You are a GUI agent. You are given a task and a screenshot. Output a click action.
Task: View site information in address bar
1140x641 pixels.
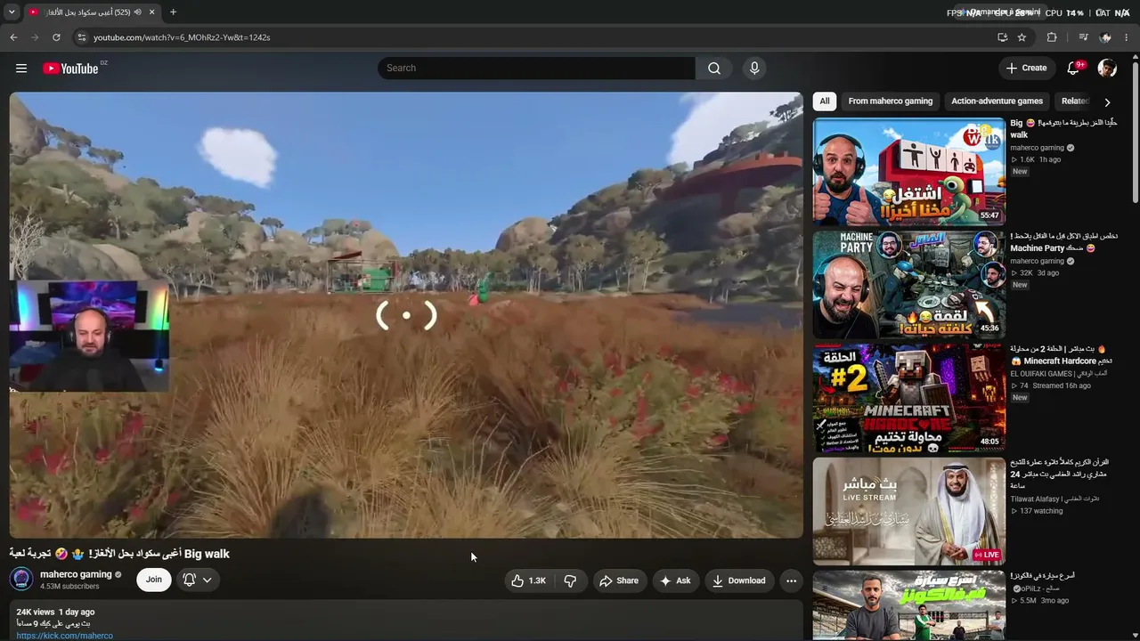81,37
